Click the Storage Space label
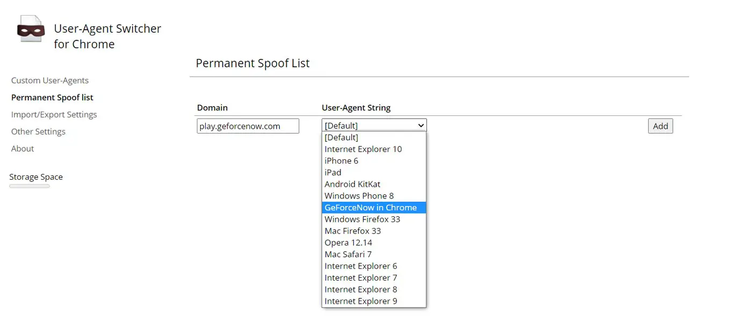Image resolution: width=734 pixels, height=322 pixels. click(x=36, y=177)
